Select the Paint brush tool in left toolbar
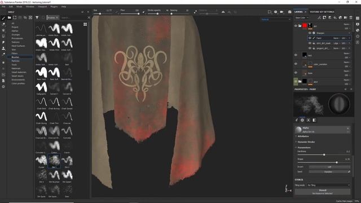The height and width of the screenshot is (203, 361). click(x=3, y=18)
